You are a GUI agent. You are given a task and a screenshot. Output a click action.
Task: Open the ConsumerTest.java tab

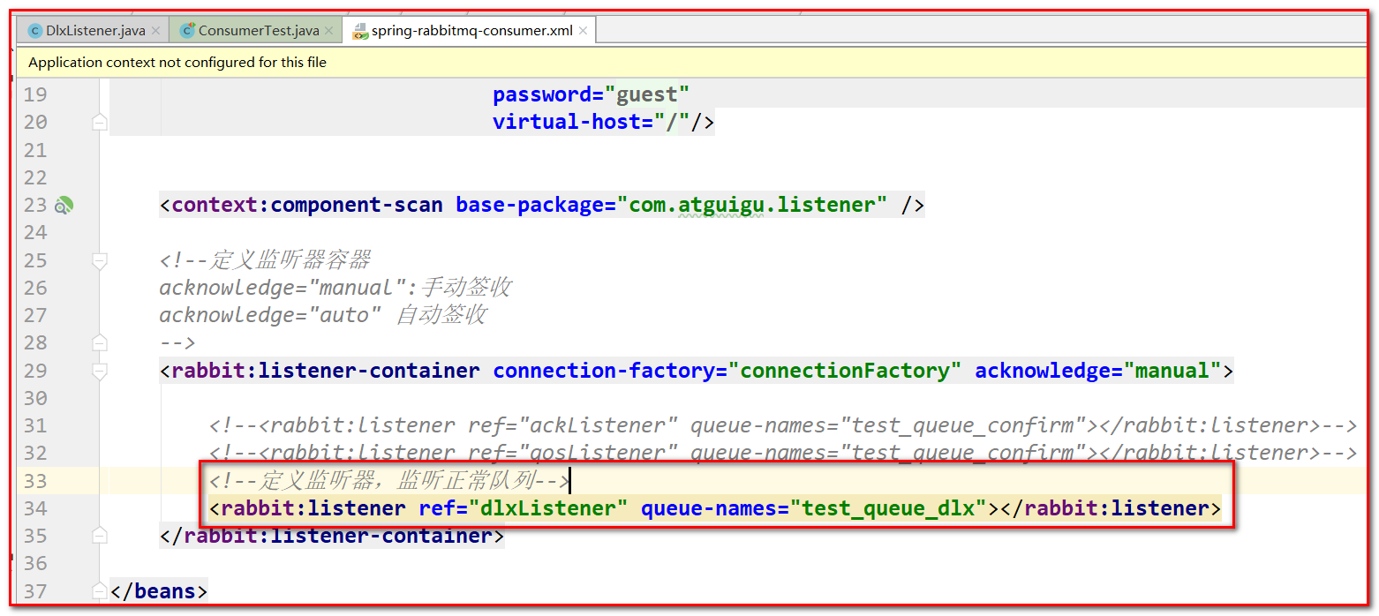point(258,31)
